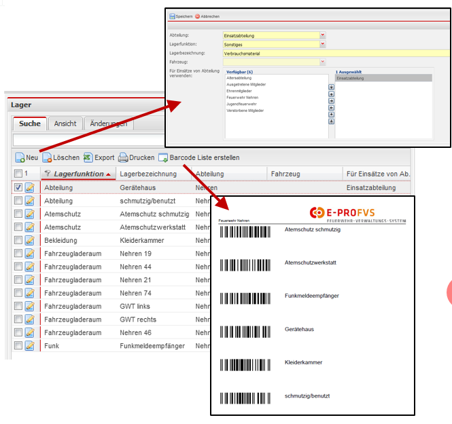Screen dimensions: 452x424
Task: Switch to the Ansicht tab
Action: pyautogui.click(x=65, y=123)
